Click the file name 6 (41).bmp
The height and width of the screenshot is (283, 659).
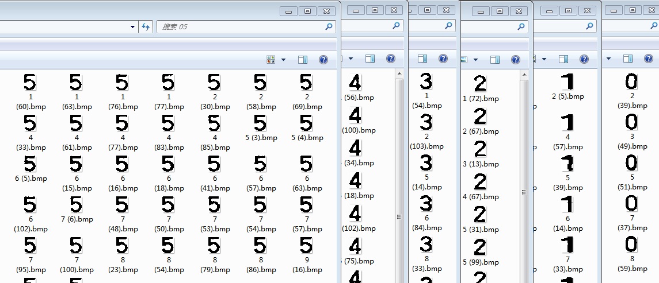pos(215,183)
